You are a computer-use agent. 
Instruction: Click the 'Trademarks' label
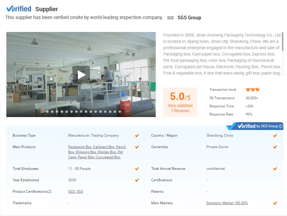[x=22, y=203]
